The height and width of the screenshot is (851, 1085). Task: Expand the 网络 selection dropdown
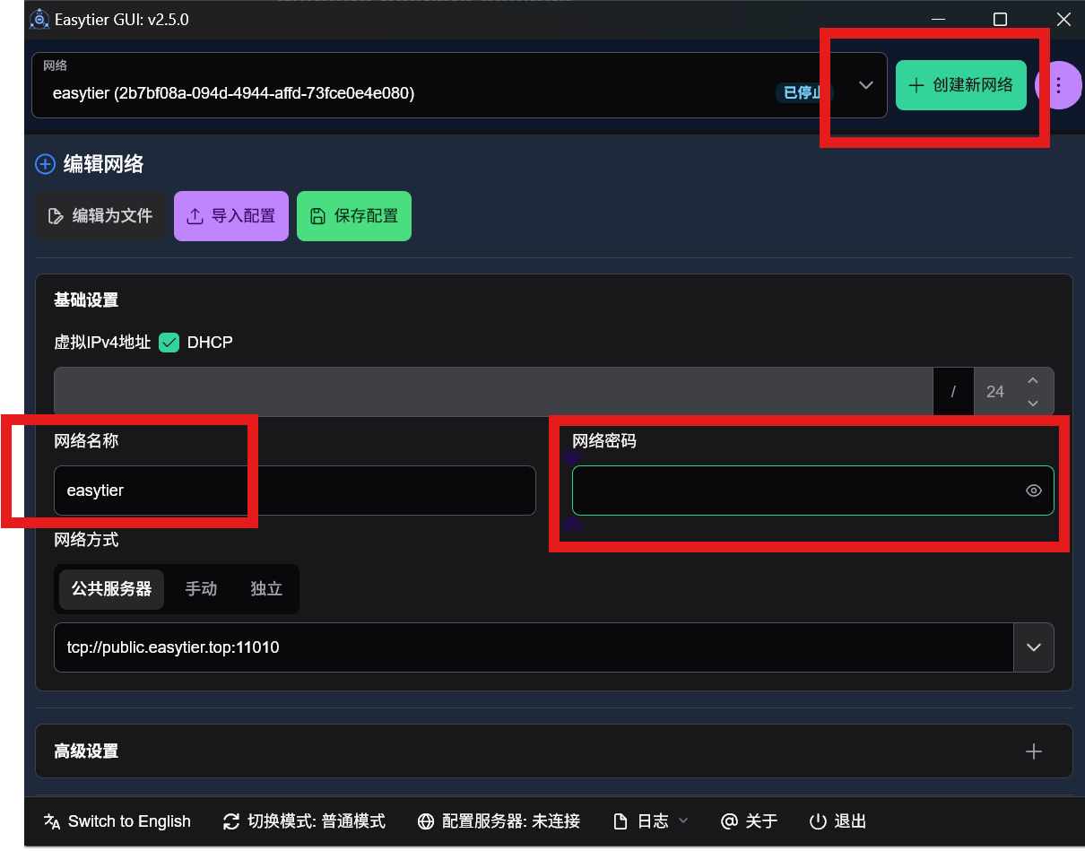pyautogui.click(x=865, y=85)
